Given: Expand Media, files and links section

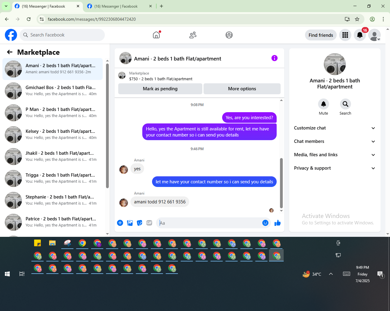Looking at the screenshot, I should [x=335, y=155].
